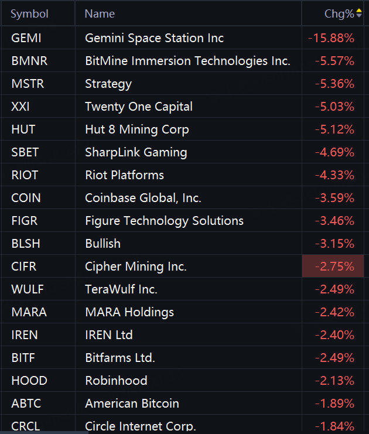The height and width of the screenshot is (434, 369).
Task: Click Coinbase Global, Inc. name
Action: (x=143, y=198)
